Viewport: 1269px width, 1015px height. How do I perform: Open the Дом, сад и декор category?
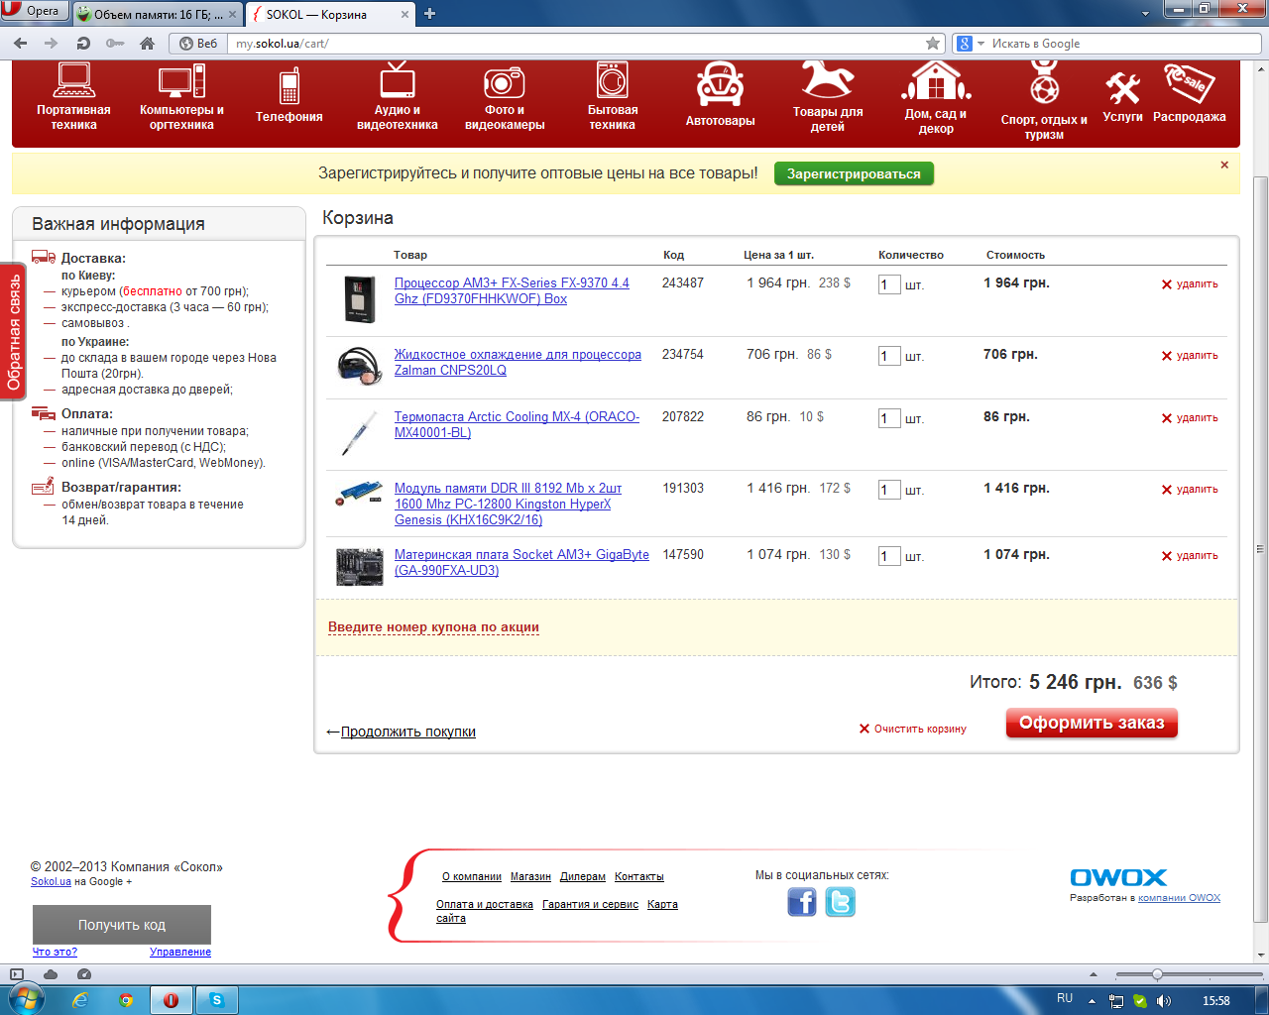[936, 97]
